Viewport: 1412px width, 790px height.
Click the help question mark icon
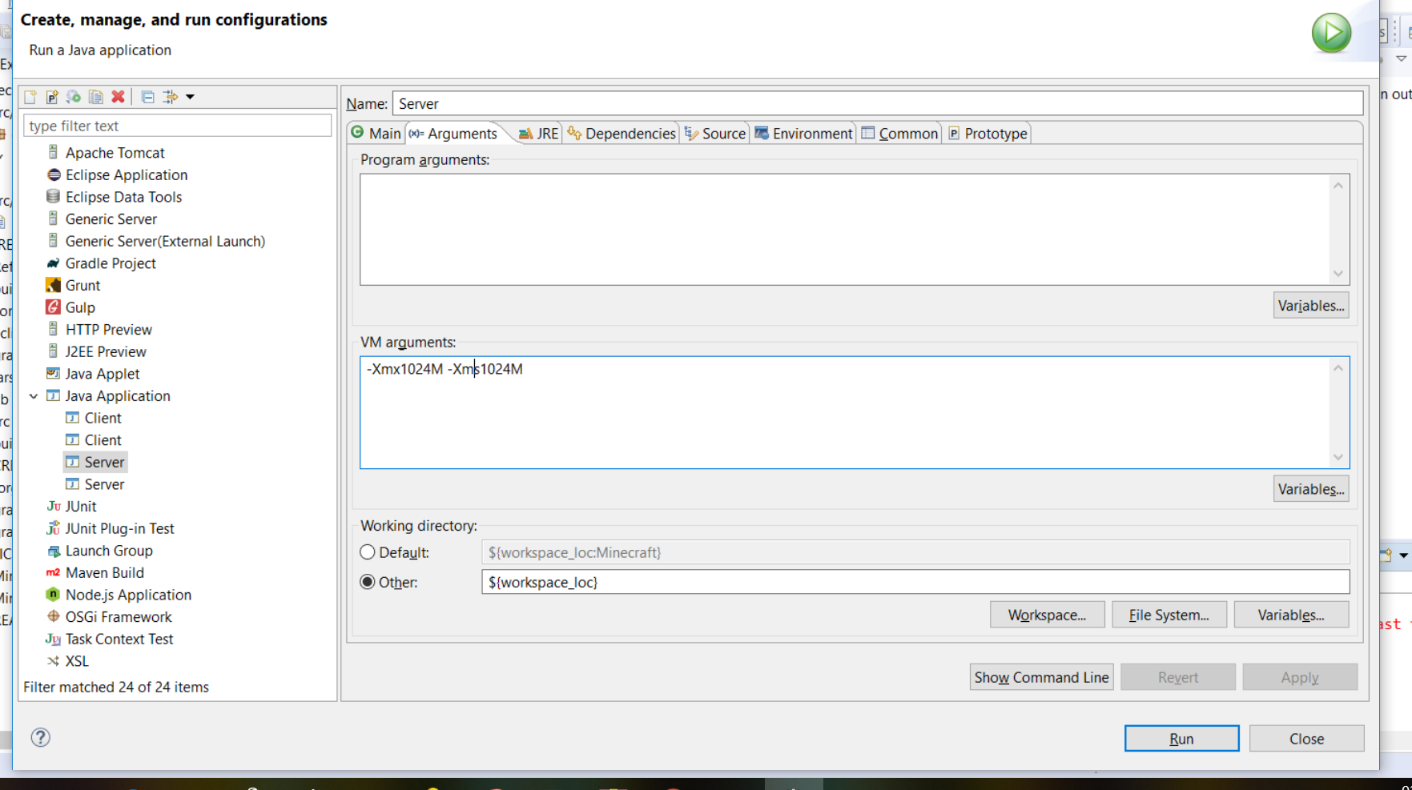pos(40,737)
